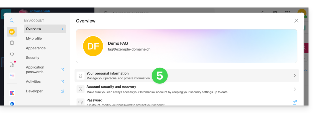The image size is (316, 113).
Task: Go to My profile section
Action: point(34,38)
